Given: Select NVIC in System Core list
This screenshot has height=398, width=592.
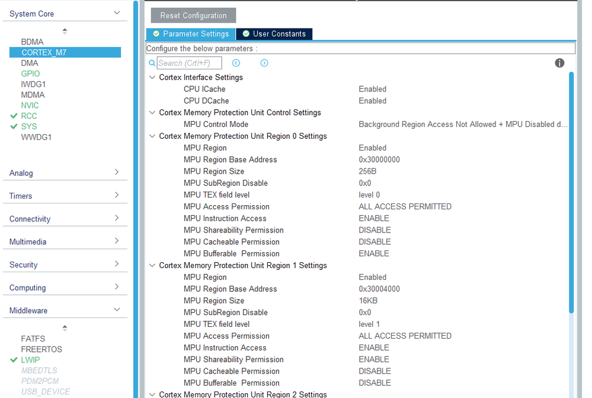Looking at the screenshot, I should pos(30,105).
